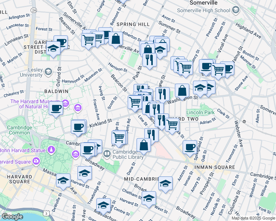The image size is (276, 221).
Task: Select the Lincoln Park label
Action: (200, 112)
